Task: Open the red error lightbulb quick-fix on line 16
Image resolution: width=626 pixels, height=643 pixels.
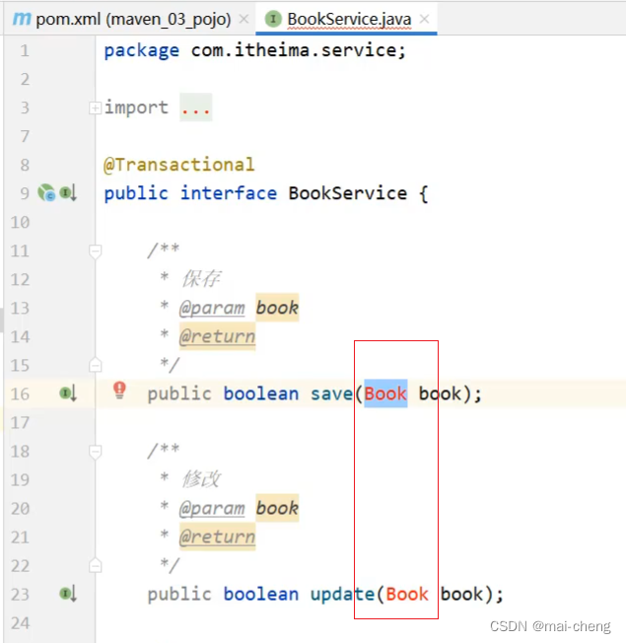Action: [119, 390]
